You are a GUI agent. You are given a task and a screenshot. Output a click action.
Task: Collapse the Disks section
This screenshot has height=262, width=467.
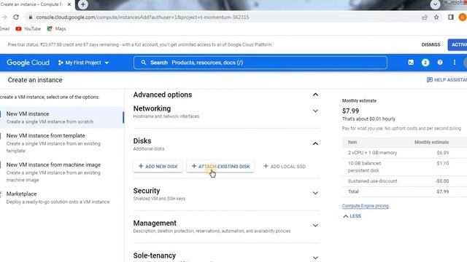click(x=315, y=143)
